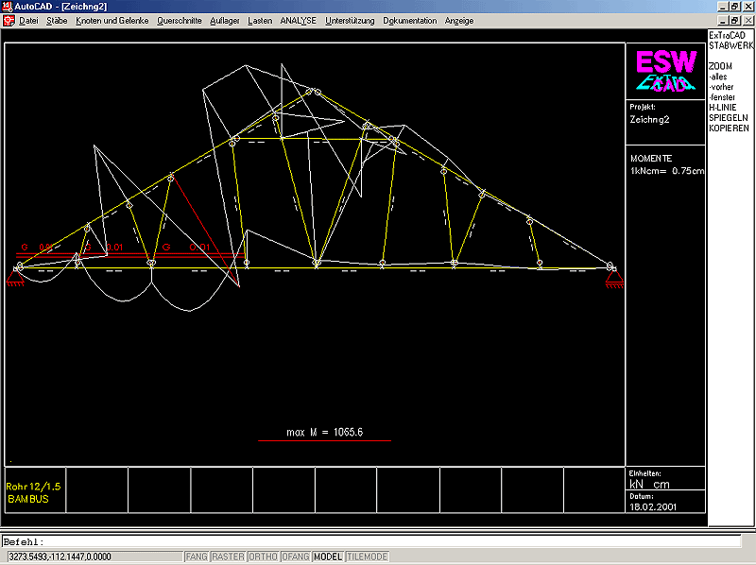Image resolution: width=756 pixels, height=565 pixels.
Task: Toggle RASTER grid mode
Action: pyautogui.click(x=228, y=556)
